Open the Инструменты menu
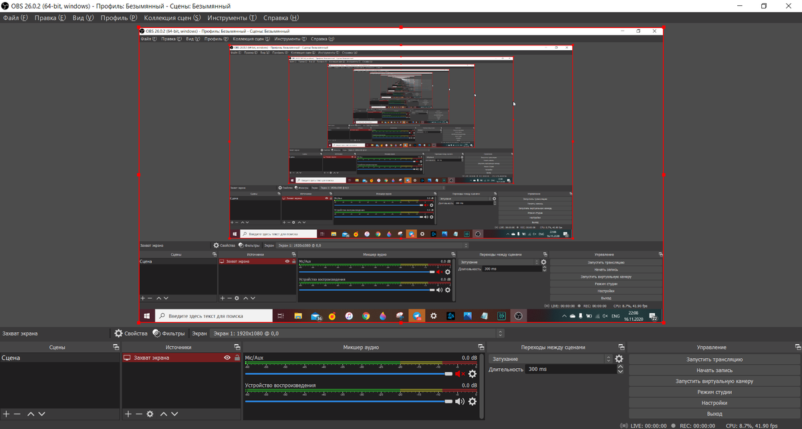Screen dimensions: 802x429 [232, 17]
